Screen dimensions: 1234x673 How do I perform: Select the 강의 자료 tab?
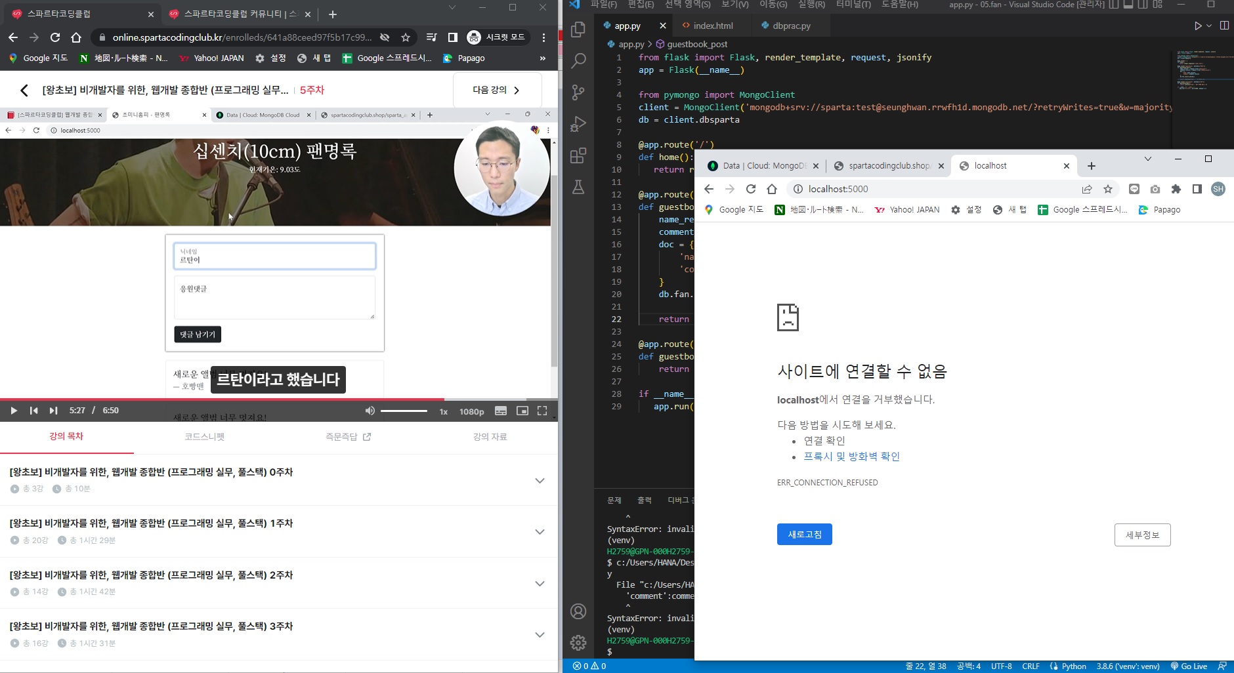[x=490, y=437]
